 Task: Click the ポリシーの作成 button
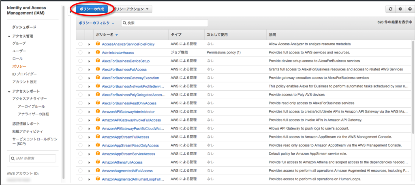(91, 9)
